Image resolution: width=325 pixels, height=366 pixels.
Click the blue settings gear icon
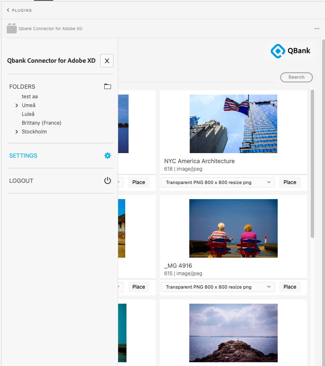[108, 156]
